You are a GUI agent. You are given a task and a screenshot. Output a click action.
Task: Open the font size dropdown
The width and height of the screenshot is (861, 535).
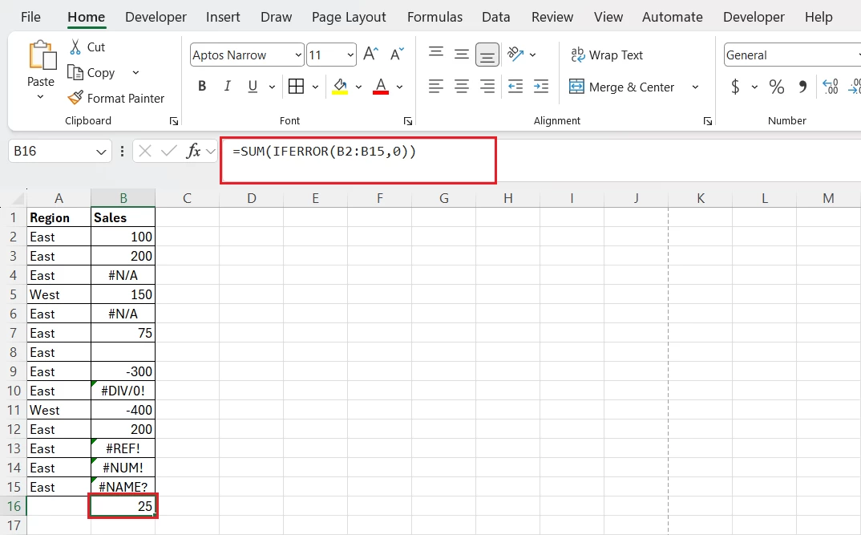pos(350,55)
